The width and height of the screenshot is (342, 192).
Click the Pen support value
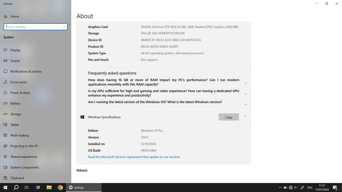coord(149,60)
